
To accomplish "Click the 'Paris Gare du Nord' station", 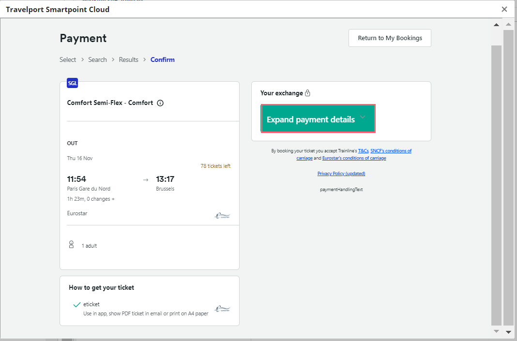I will pos(89,189).
